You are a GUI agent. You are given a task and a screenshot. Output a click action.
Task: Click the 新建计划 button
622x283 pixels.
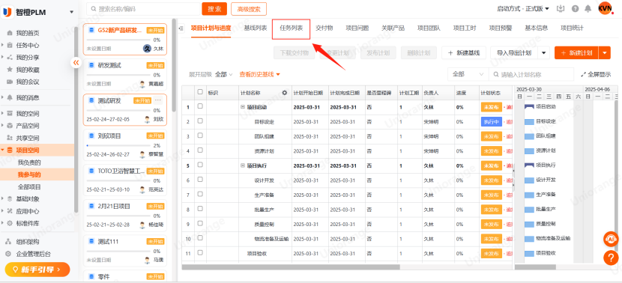pyautogui.click(x=577, y=52)
